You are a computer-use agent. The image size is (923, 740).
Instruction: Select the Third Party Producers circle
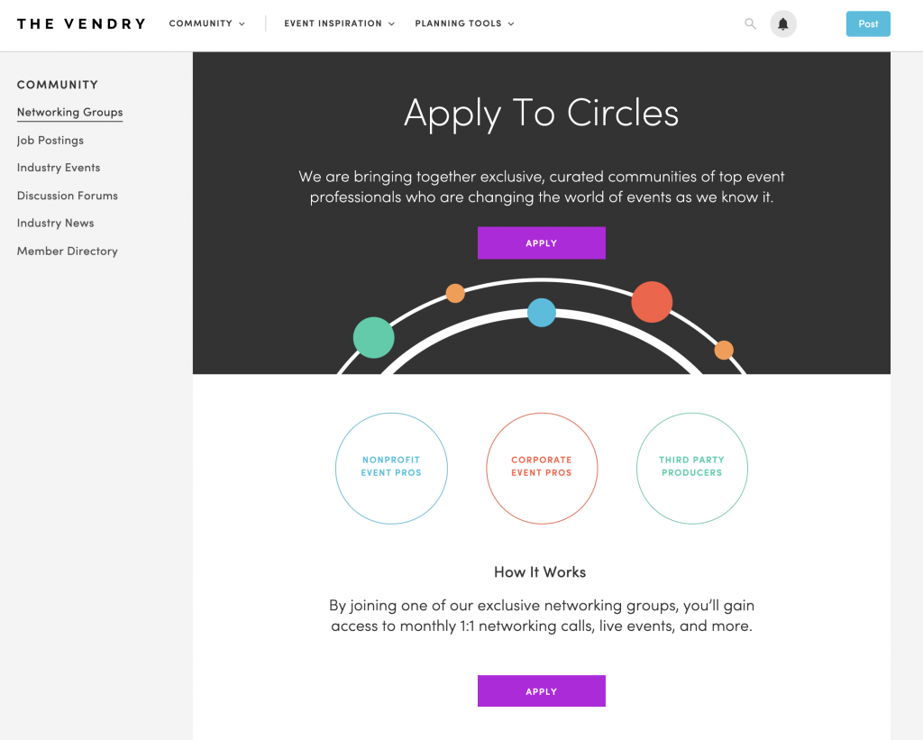click(x=691, y=469)
